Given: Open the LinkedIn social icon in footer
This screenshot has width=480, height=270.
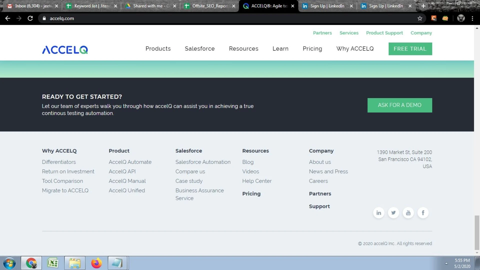Looking at the screenshot, I should coord(378,213).
